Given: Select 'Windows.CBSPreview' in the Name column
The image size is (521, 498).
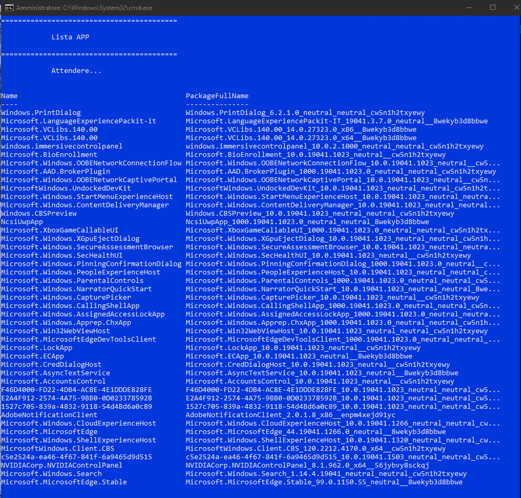Looking at the screenshot, I should pyautogui.click(x=39, y=214).
